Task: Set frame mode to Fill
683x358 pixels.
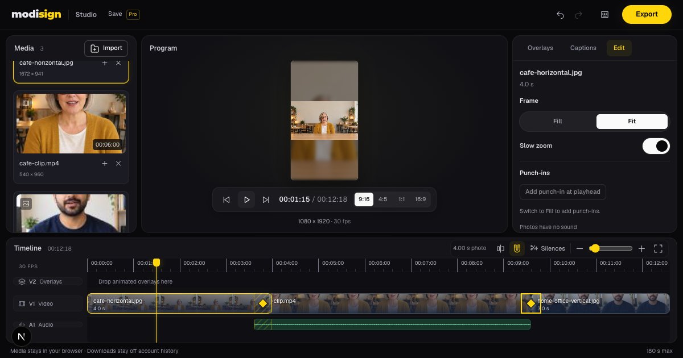Action: (558, 122)
